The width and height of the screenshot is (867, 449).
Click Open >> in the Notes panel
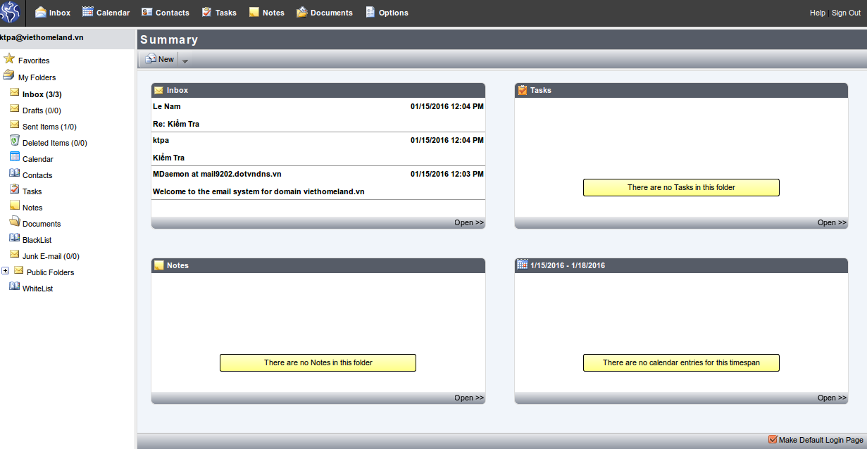pos(469,398)
